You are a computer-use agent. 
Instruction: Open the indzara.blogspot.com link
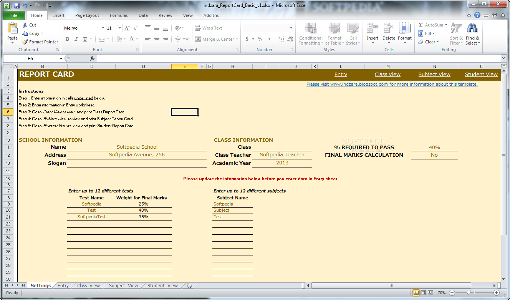pos(392,84)
